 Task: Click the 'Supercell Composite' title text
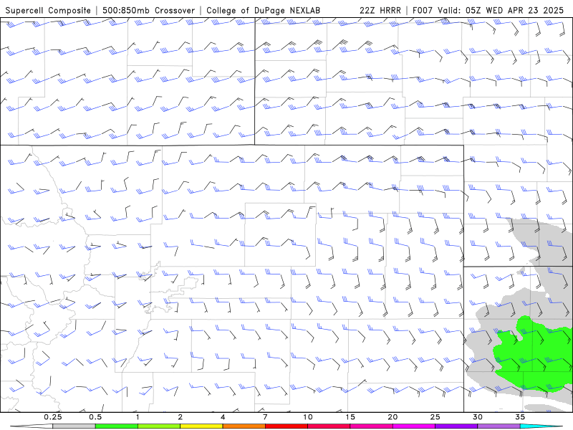48,10
